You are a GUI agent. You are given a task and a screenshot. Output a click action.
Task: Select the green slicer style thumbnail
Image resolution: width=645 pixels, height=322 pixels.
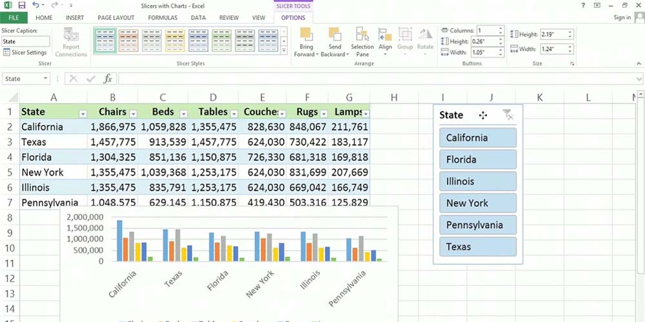(x=222, y=40)
